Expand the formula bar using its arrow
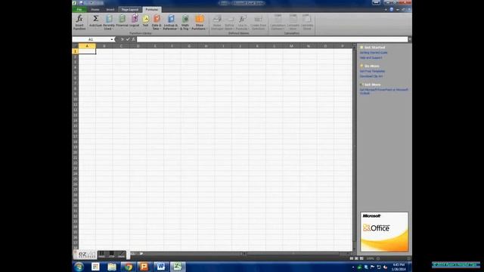Image resolution: width=484 pixels, height=272 pixels. click(x=410, y=39)
